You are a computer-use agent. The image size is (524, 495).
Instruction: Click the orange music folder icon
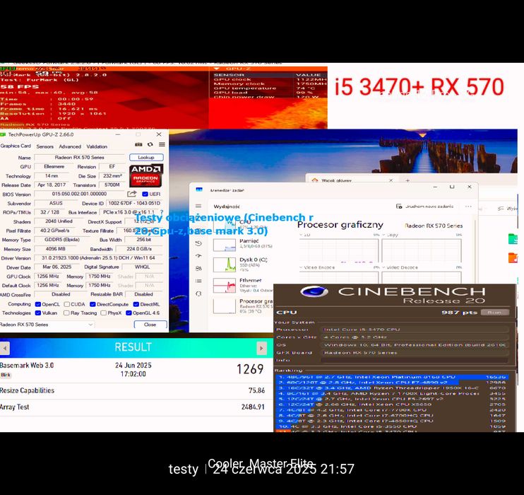click(x=513, y=258)
